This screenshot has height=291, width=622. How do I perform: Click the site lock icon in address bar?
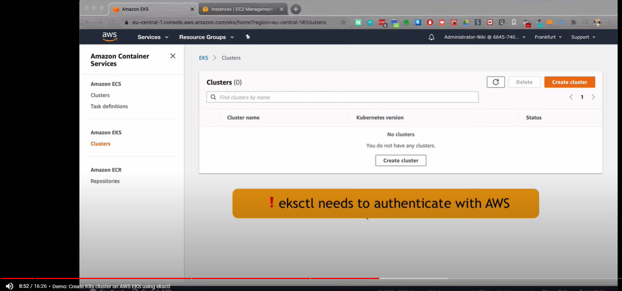(x=127, y=22)
